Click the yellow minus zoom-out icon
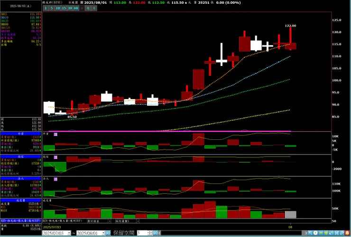Viewport: 351px width, 237px height. pyautogui.click(x=321, y=233)
